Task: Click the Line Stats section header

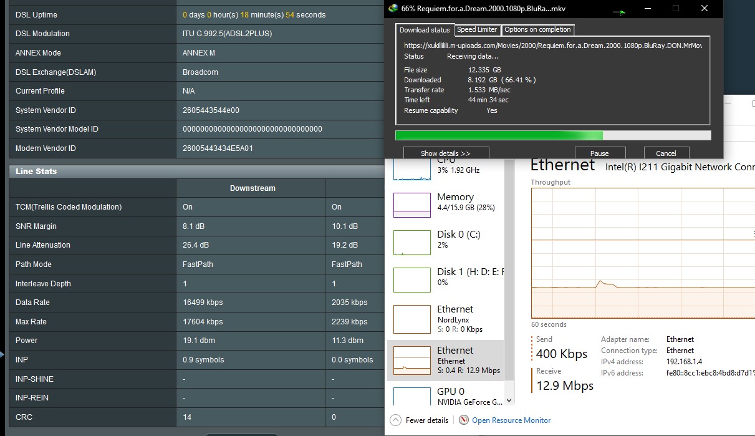Action: 196,171
